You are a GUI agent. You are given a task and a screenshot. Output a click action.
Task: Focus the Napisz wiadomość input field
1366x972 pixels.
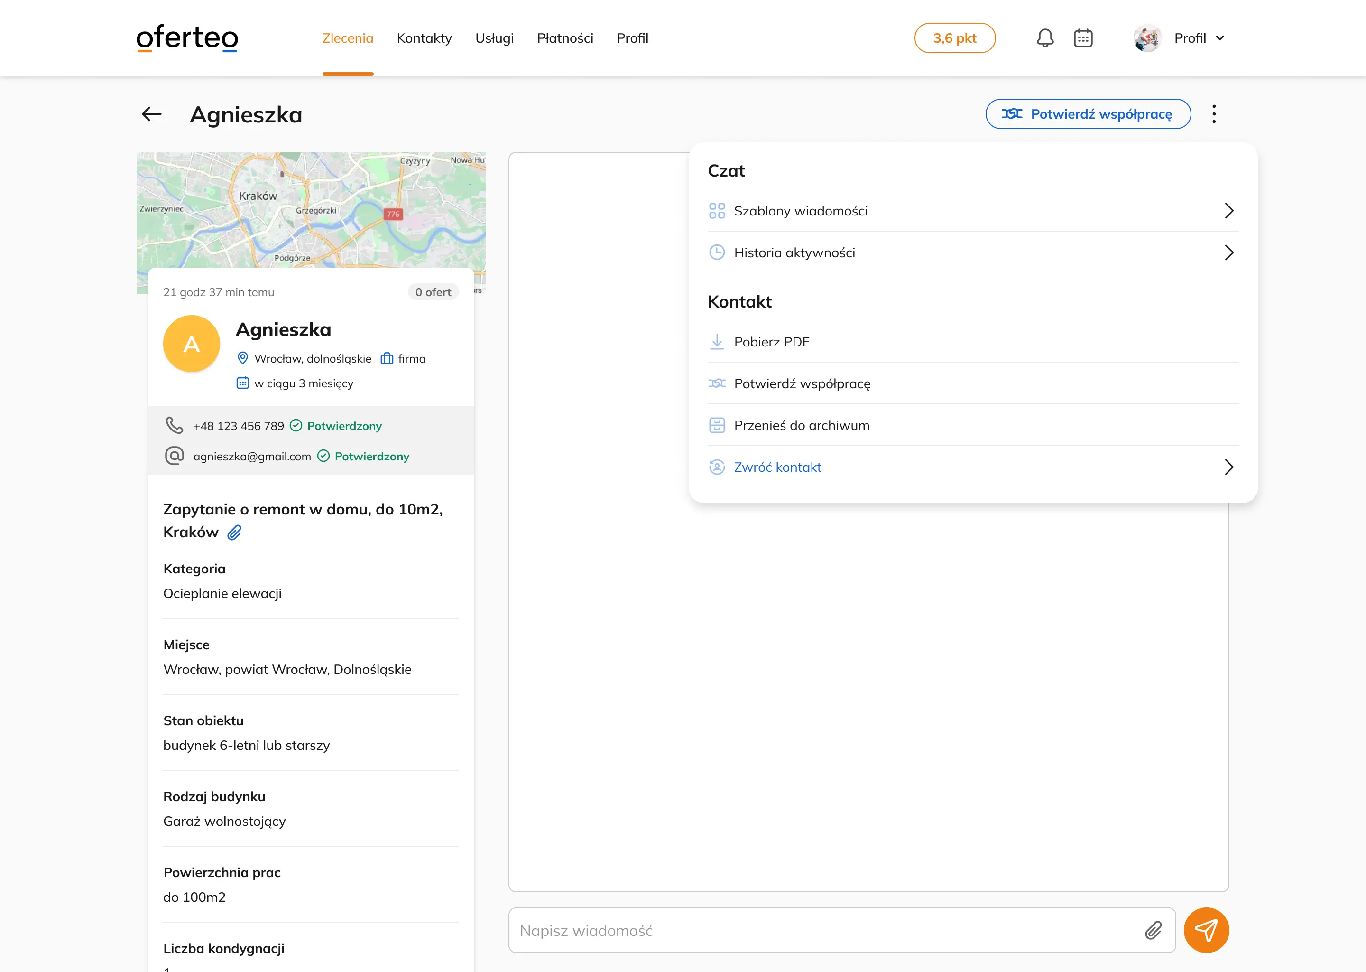825,930
